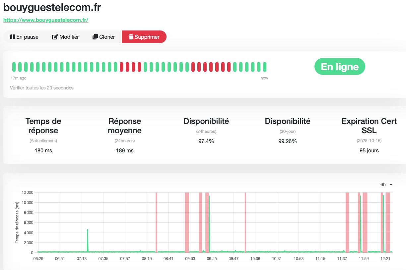
Task: Click the last green heartbeat beat above now
Action: click(265, 67)
